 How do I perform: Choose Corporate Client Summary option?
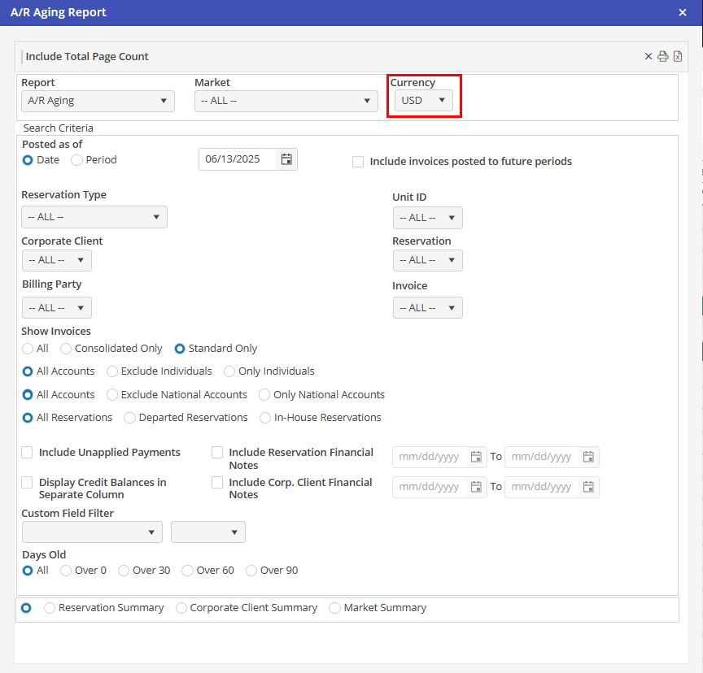coord(181,608)
